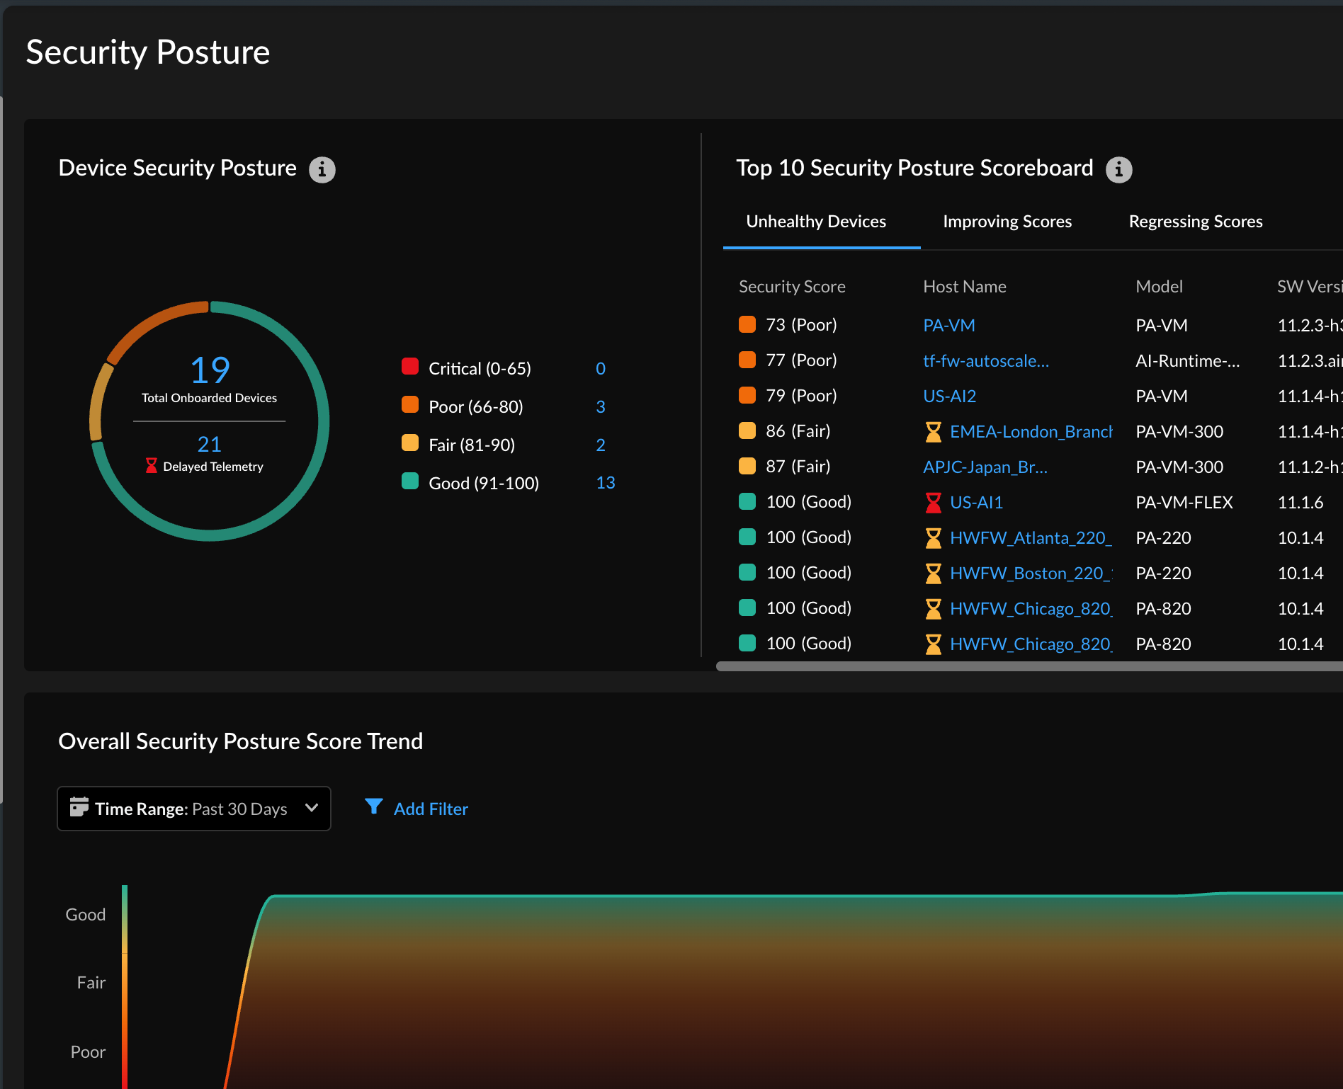
Task: Click hourglass icon beside EMEA-London_Branch host
Action: 933,432
